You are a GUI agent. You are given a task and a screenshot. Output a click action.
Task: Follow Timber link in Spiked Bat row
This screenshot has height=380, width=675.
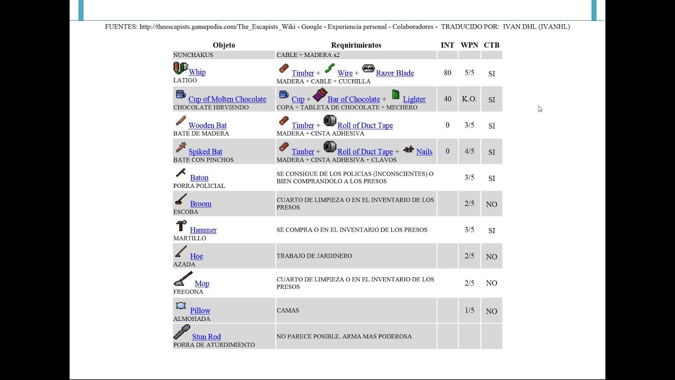click(x=303, y=152)
